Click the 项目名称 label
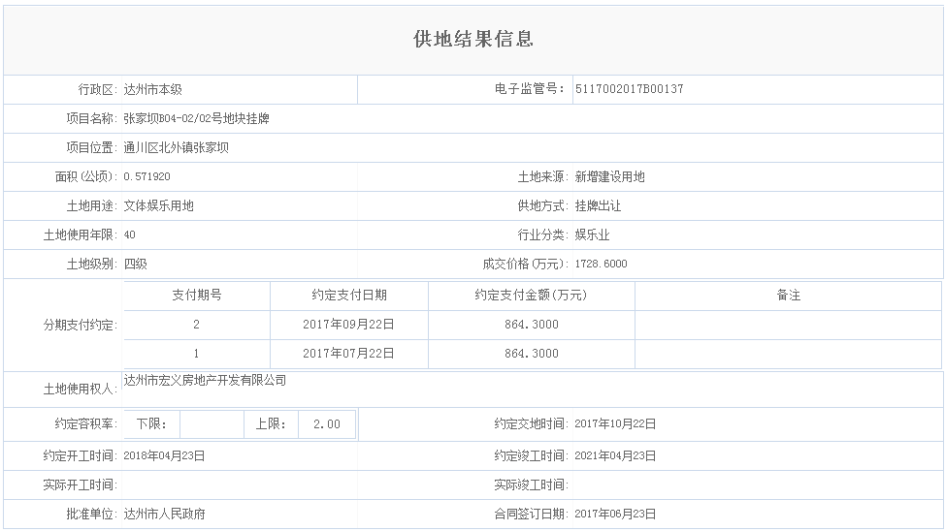 (x=92, y=118)
